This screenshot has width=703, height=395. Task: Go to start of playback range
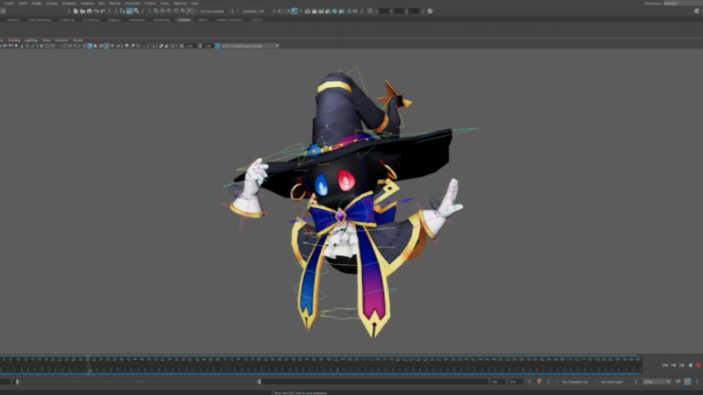point(665,365)
